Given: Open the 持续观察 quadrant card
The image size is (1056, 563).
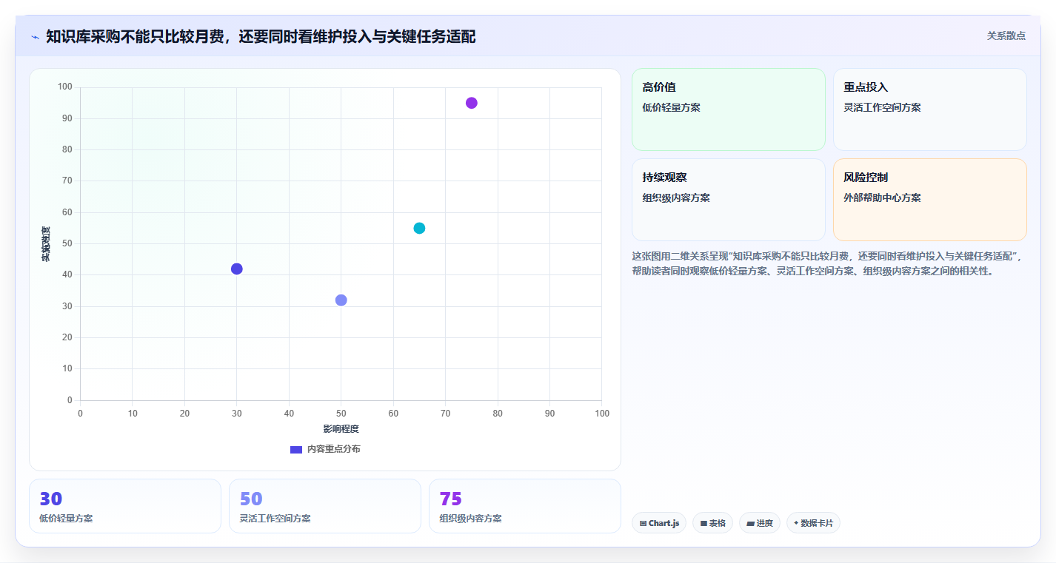Looking at the screenshot, I should [x=729, y=200].
